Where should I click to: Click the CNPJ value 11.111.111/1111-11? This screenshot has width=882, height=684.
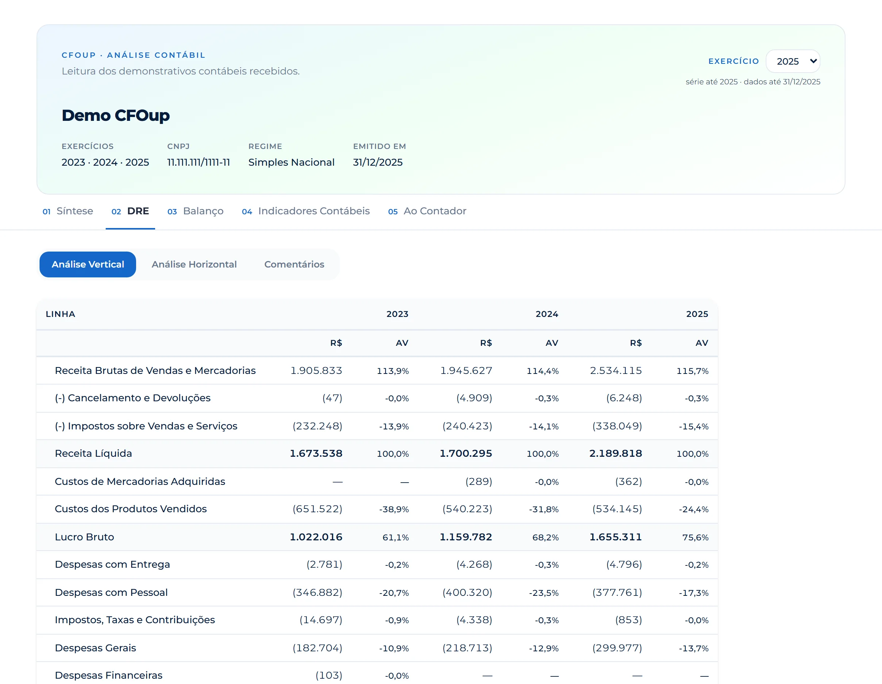point(199,162)
